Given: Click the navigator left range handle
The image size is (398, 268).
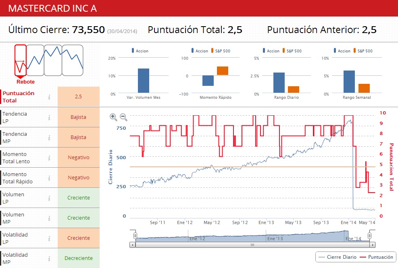Looking at the screenshot, I should pyautogui.click(x=135, y=235).
